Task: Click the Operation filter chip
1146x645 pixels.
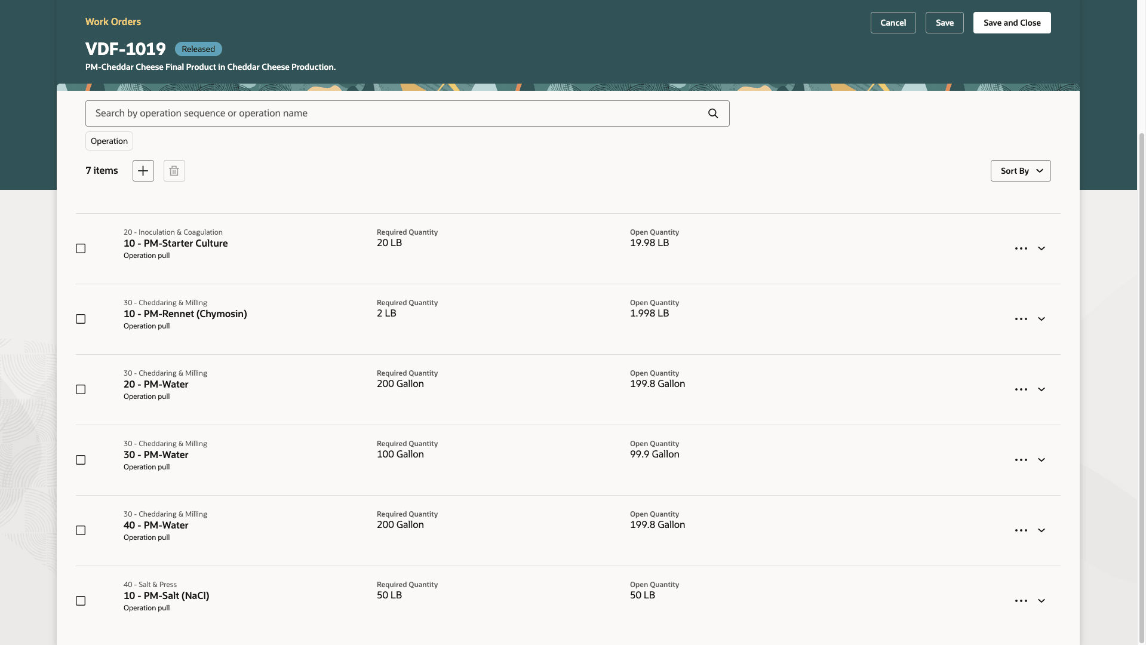Action: tap(109, 141)
